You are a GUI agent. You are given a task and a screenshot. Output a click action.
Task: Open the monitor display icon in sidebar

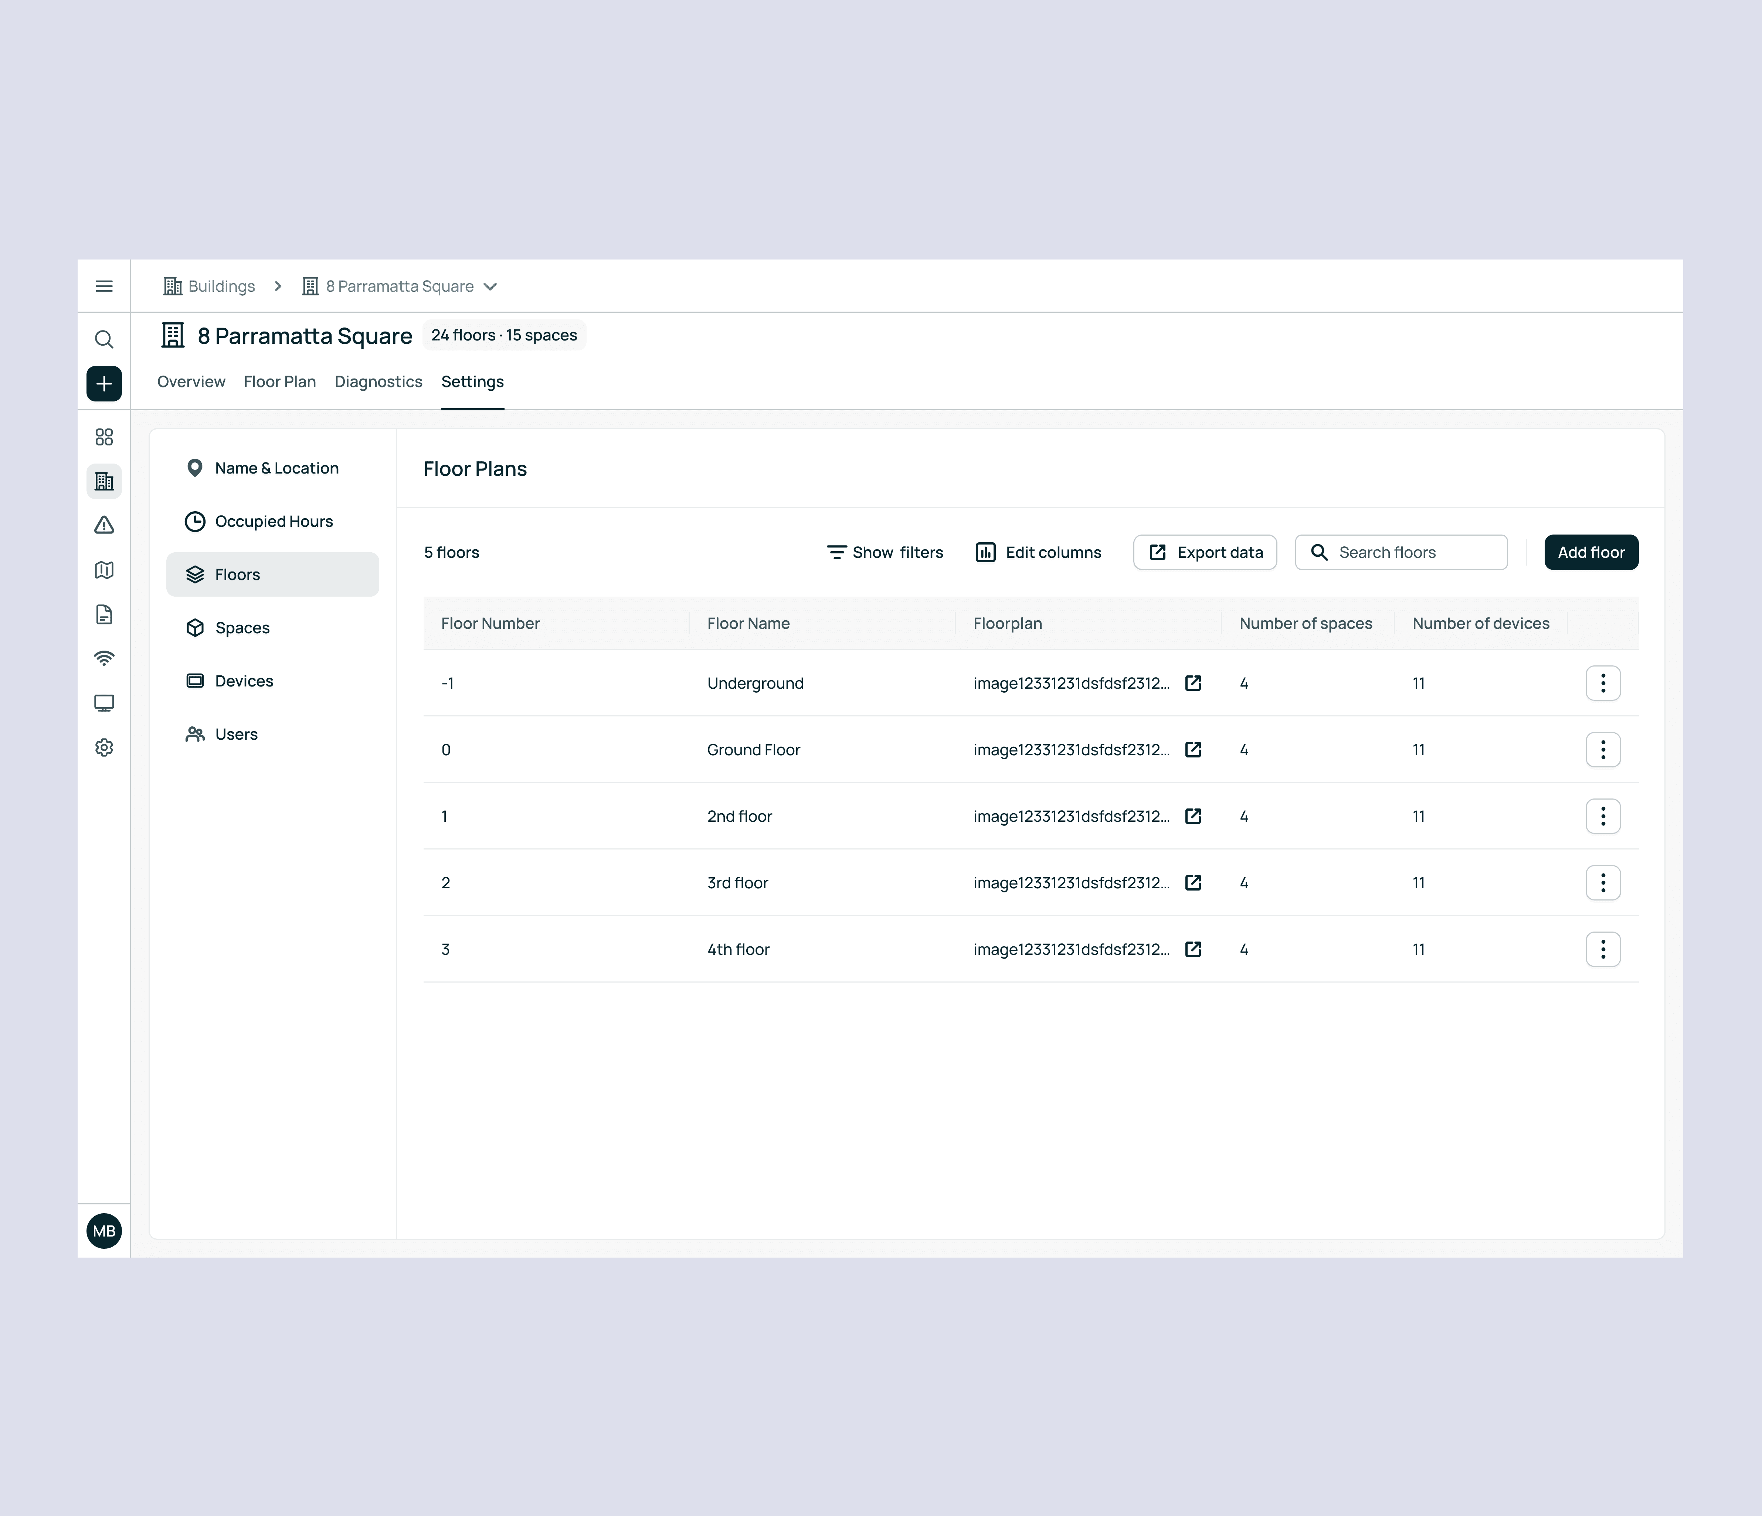point(104,703)
